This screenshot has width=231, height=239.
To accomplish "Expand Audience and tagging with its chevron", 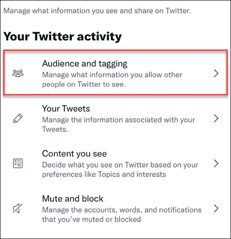I will (216, 73).
